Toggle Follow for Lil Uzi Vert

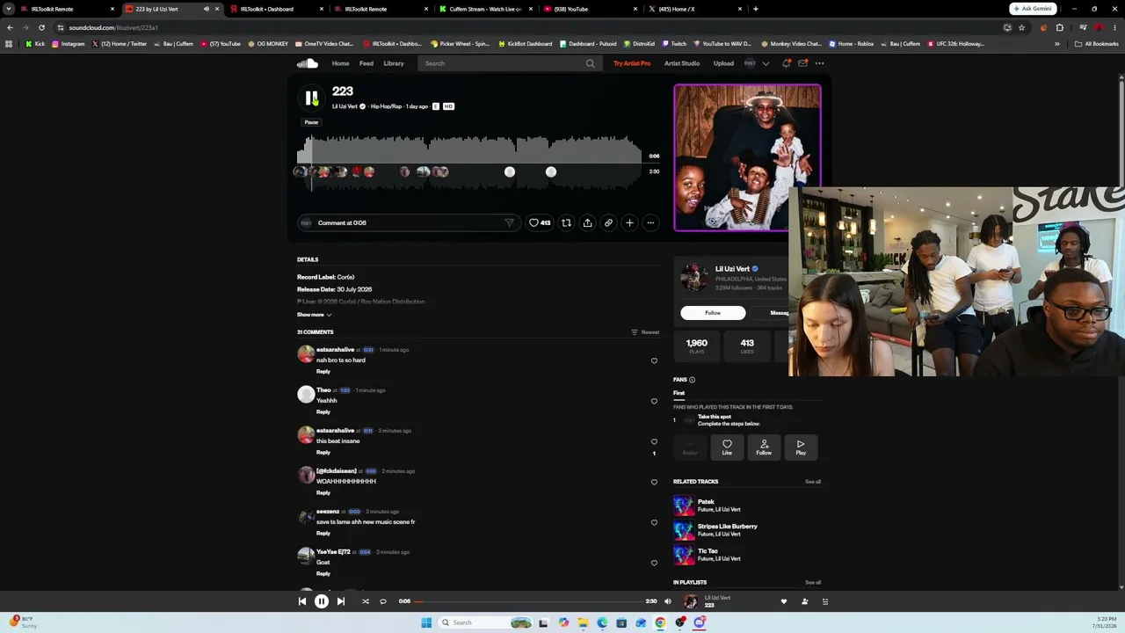(x=713, y=313)
